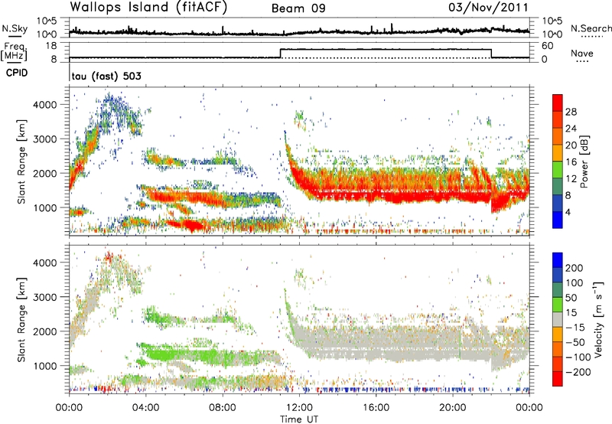This screenshot has height=424, width=612.
Task: Click the '12:00' time axis tick label
Action: point(299,408)
